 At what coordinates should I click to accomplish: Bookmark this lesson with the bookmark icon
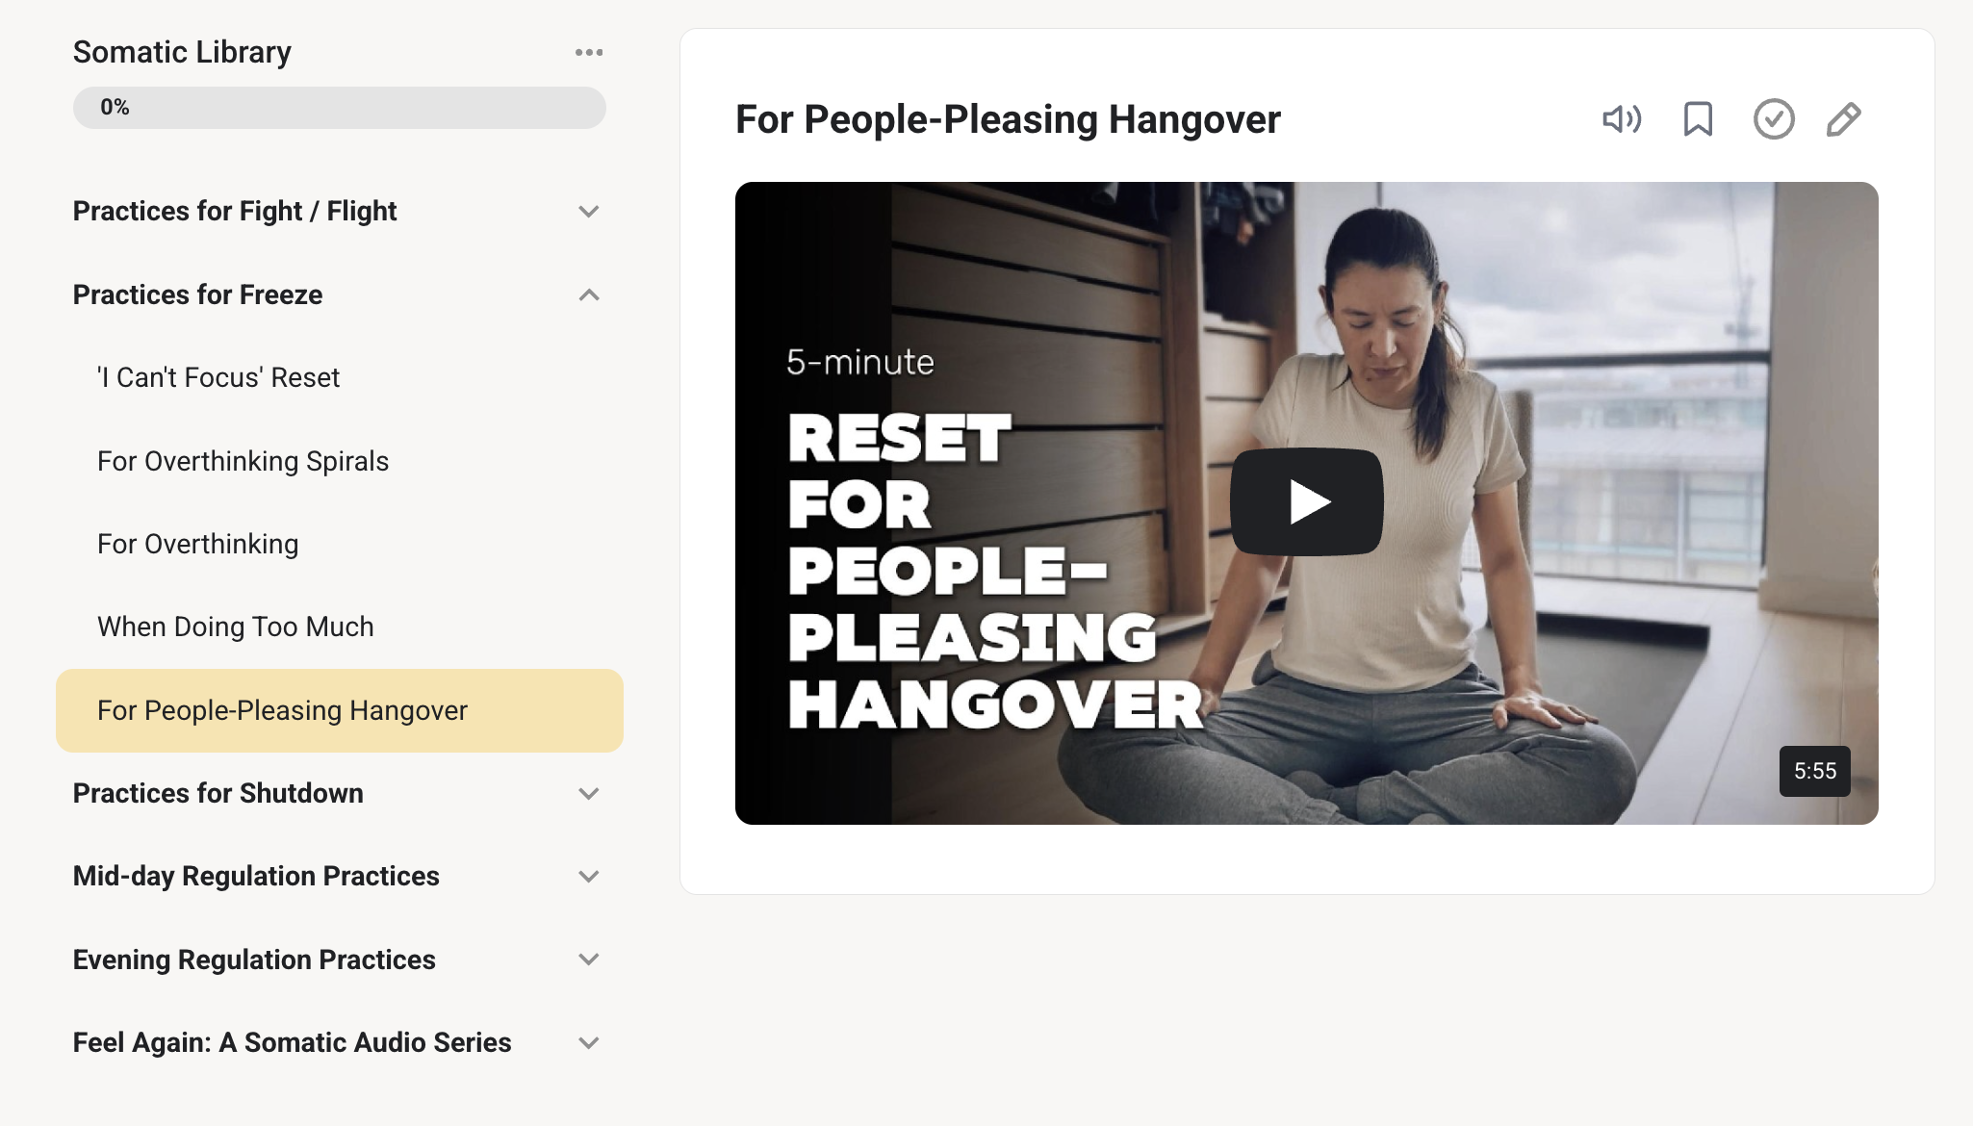(1698, 119)
